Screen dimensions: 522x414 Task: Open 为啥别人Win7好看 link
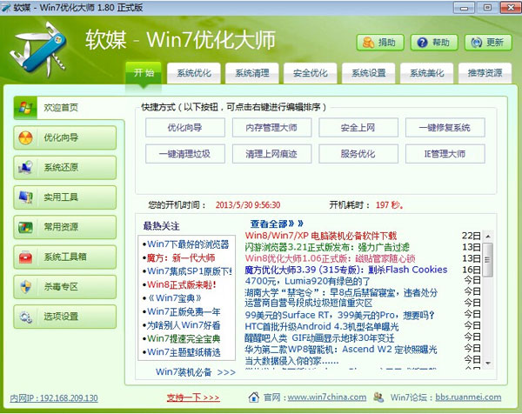[x=184, y=325]
